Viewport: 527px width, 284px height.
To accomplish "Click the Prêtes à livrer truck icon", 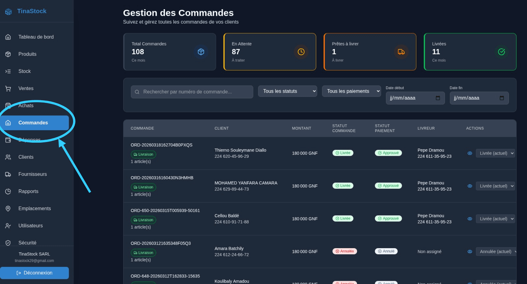I will (x=401, y=52).
